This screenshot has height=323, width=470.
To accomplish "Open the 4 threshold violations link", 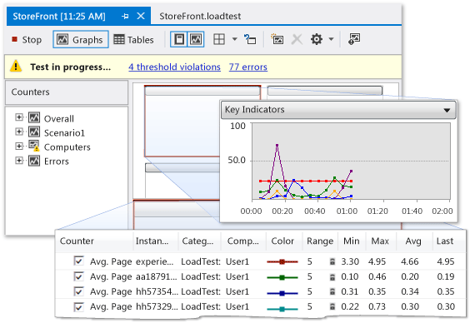I will (174, 67).
